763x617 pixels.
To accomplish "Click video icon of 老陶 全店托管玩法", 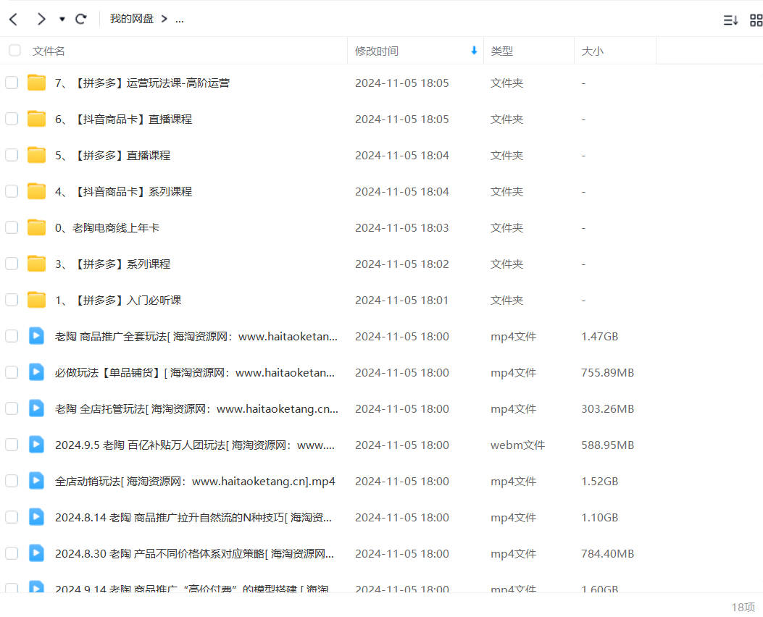I will pyautogui.click(x=36, y=408).
